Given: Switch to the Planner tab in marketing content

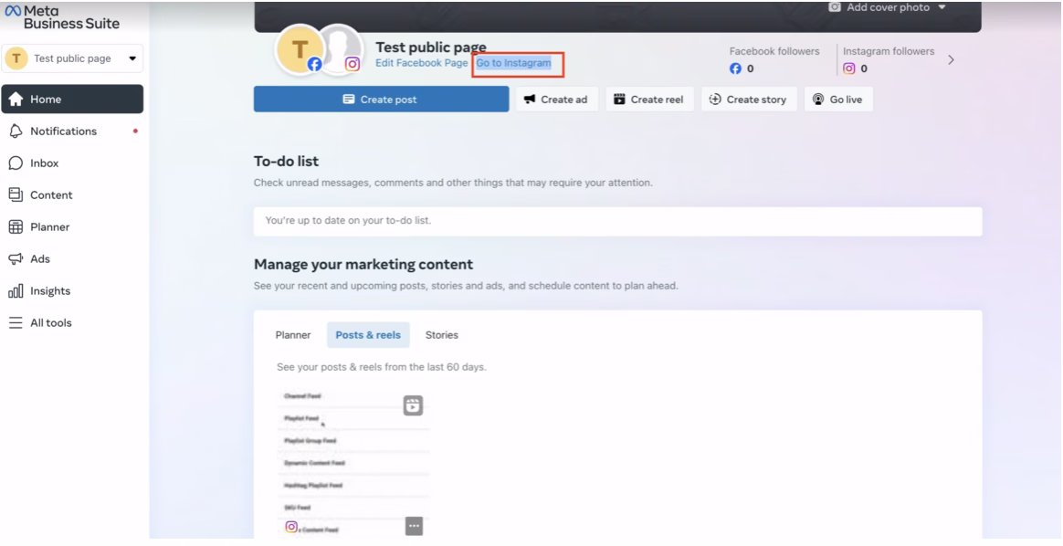Looking at the screenshot, I should [293, 335].
